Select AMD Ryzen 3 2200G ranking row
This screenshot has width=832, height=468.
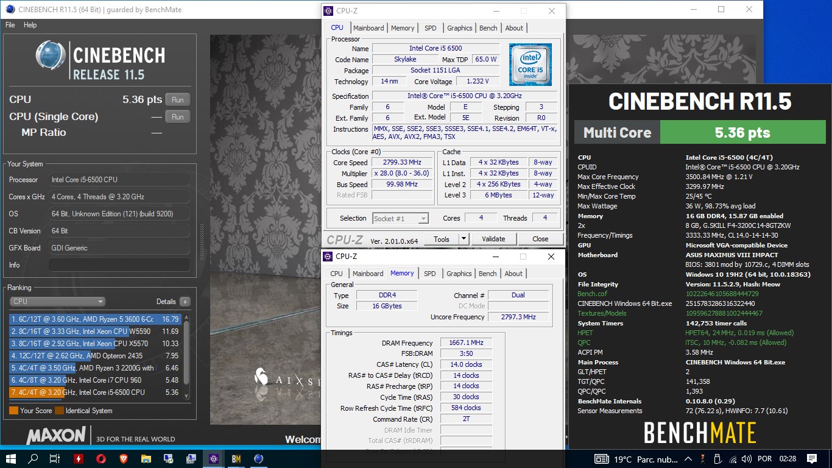(x=95, y=368)
